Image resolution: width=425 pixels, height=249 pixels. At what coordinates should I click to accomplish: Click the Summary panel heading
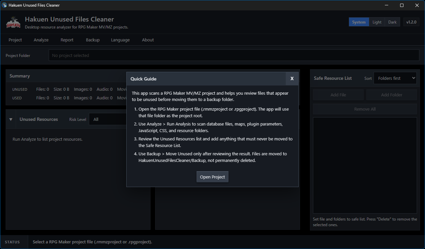(20, 76)
